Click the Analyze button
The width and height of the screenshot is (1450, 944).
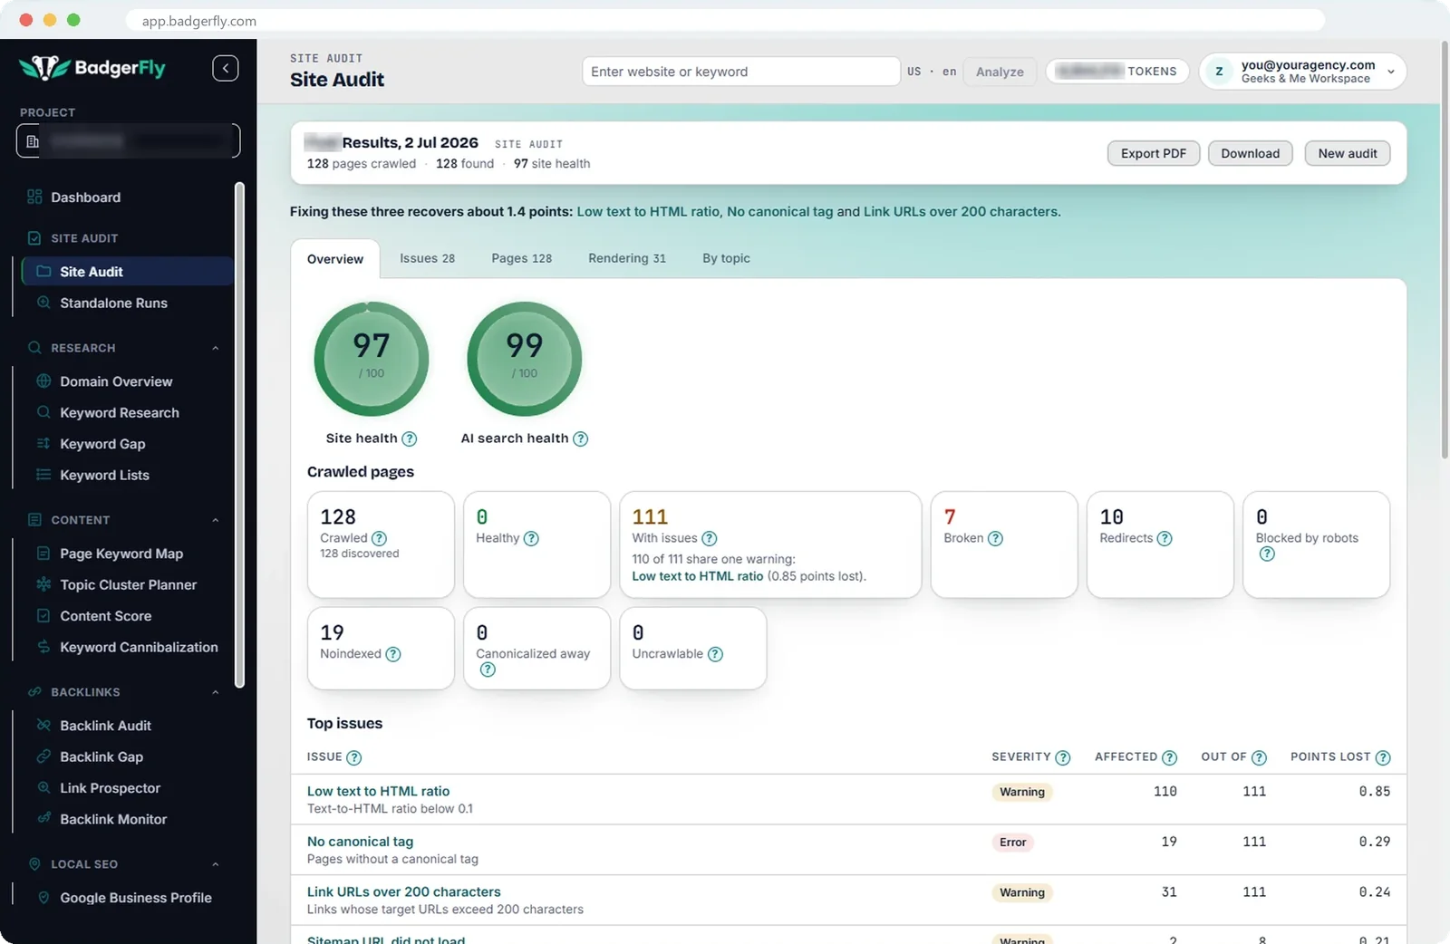[1000, 72]
